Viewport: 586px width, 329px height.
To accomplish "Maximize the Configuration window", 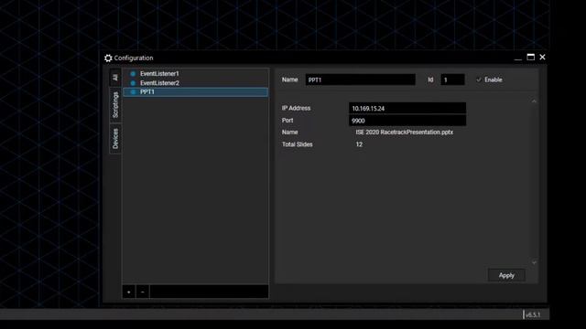I will click(531, 57).
